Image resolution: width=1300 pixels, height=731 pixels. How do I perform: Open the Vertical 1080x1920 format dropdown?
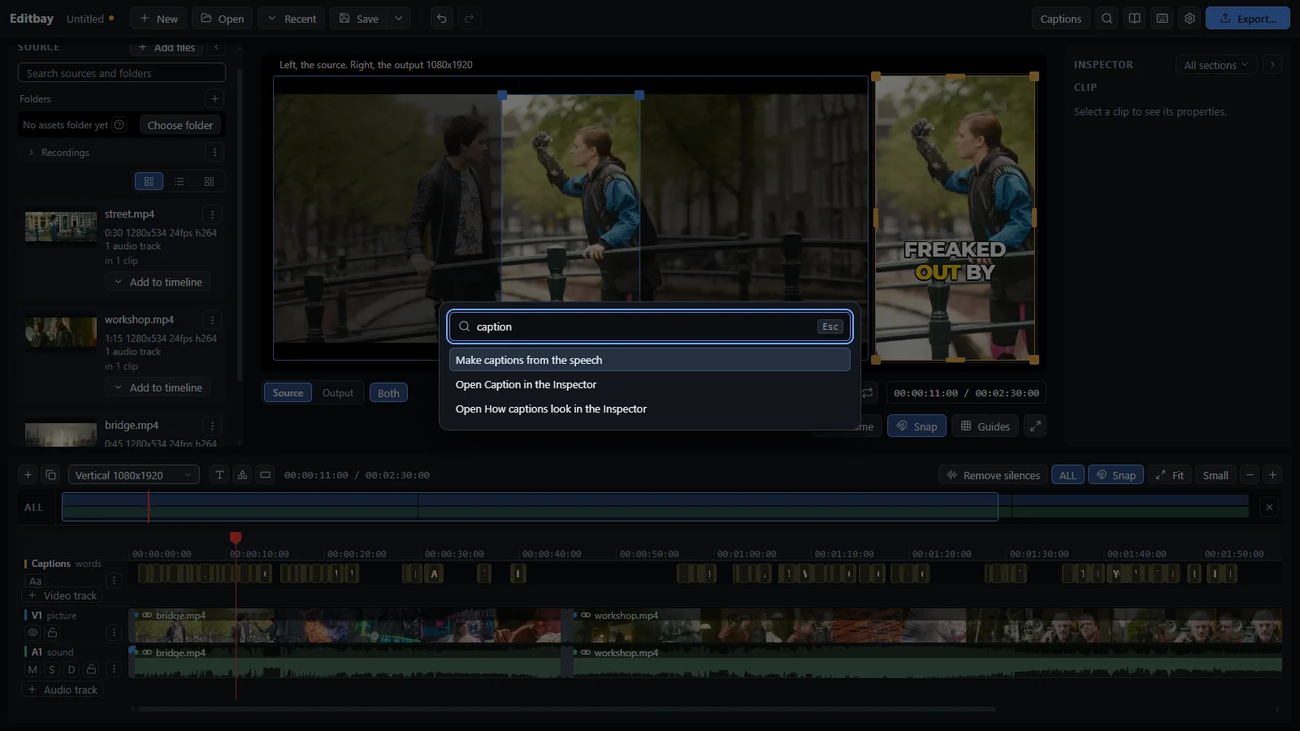[134, 475]
